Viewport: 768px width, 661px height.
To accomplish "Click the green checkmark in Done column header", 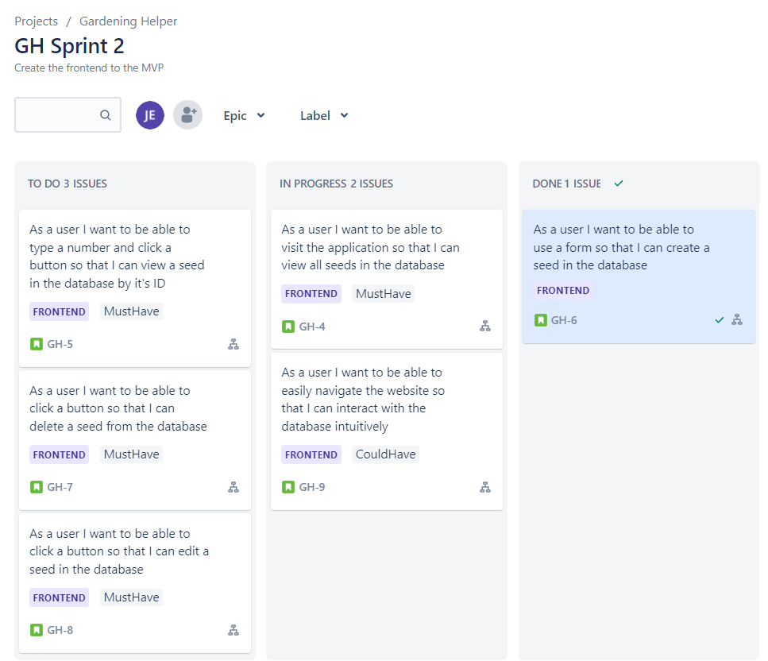I will pos(619,184).
